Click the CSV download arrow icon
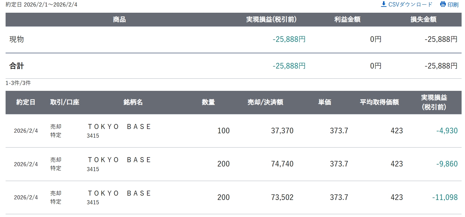465x217 pixels. point(384,4)
